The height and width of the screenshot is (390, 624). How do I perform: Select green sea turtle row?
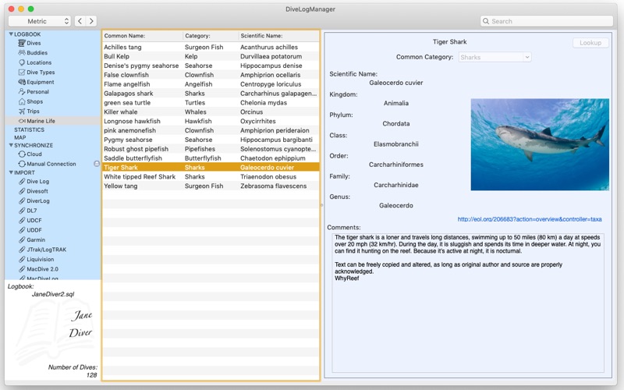(211, 103)
